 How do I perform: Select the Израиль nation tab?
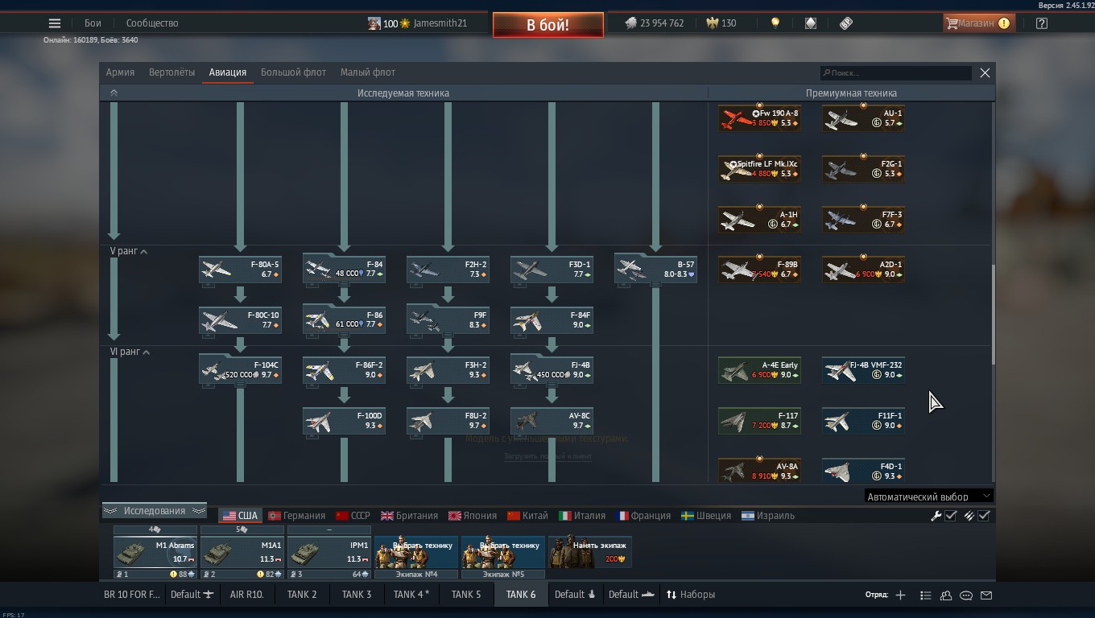768,516
